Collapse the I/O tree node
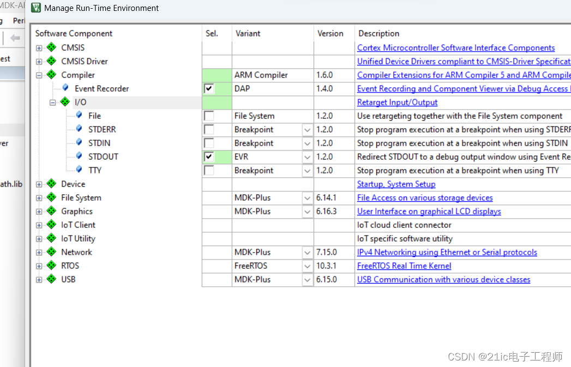 [53, 103]
